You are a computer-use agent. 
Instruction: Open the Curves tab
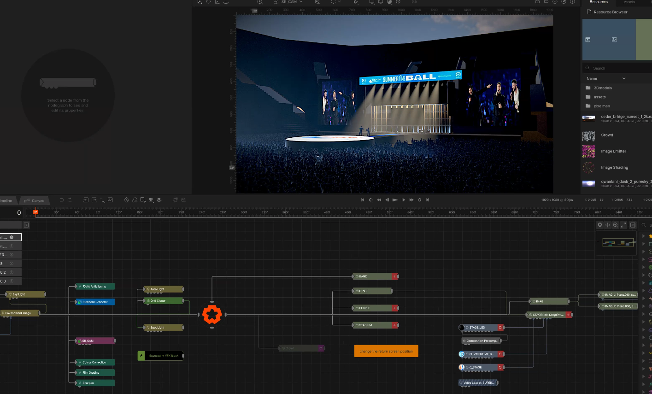click(x=35, y=200)
